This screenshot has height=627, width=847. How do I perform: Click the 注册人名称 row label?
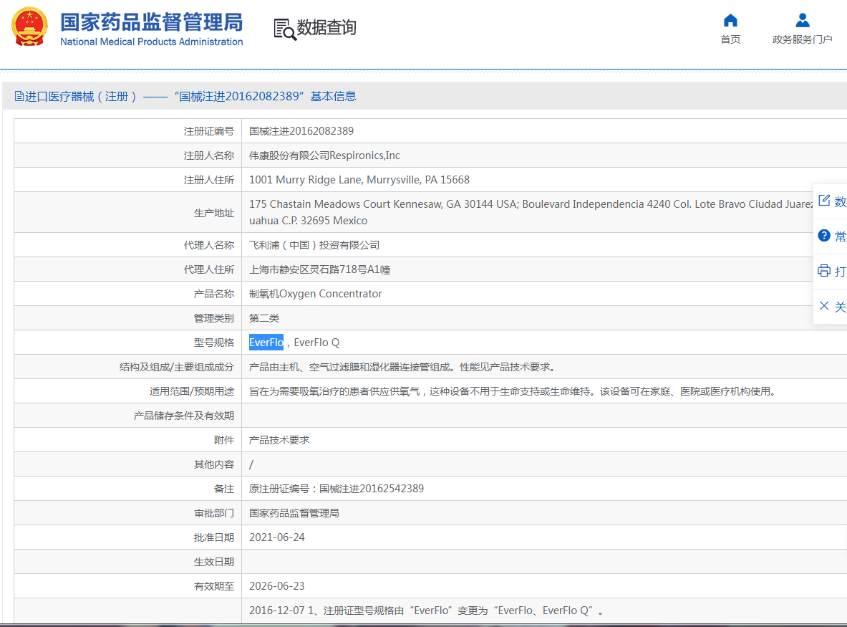(x=209, y=155)
